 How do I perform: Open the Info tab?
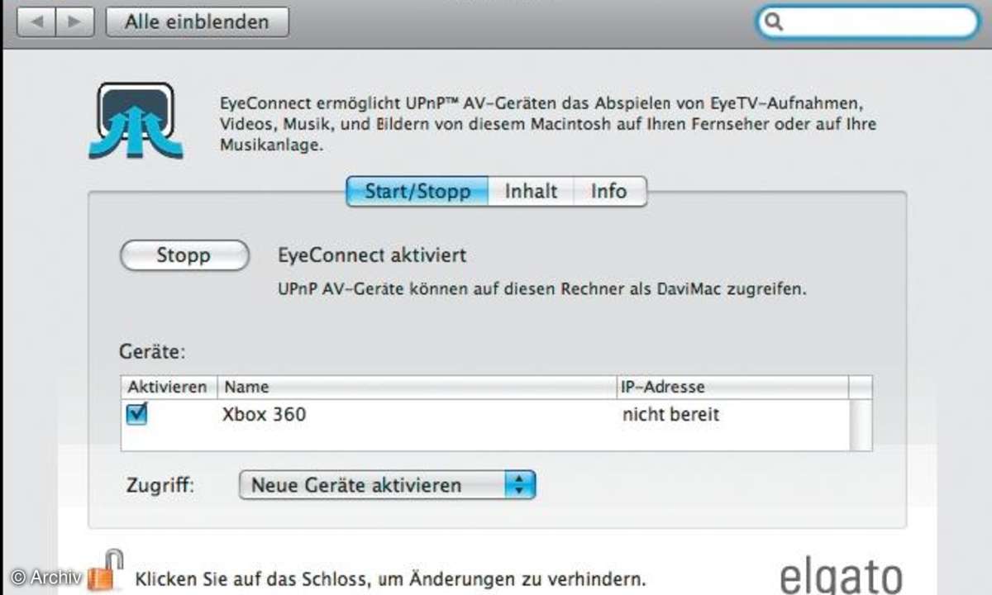tap(609, 192)
